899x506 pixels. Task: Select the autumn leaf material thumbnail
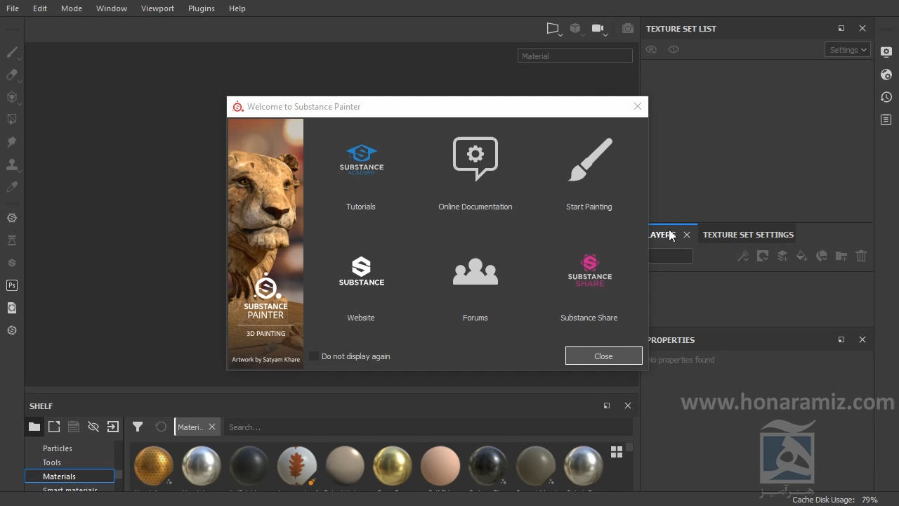pyautogui.click(x=297, y=465)
